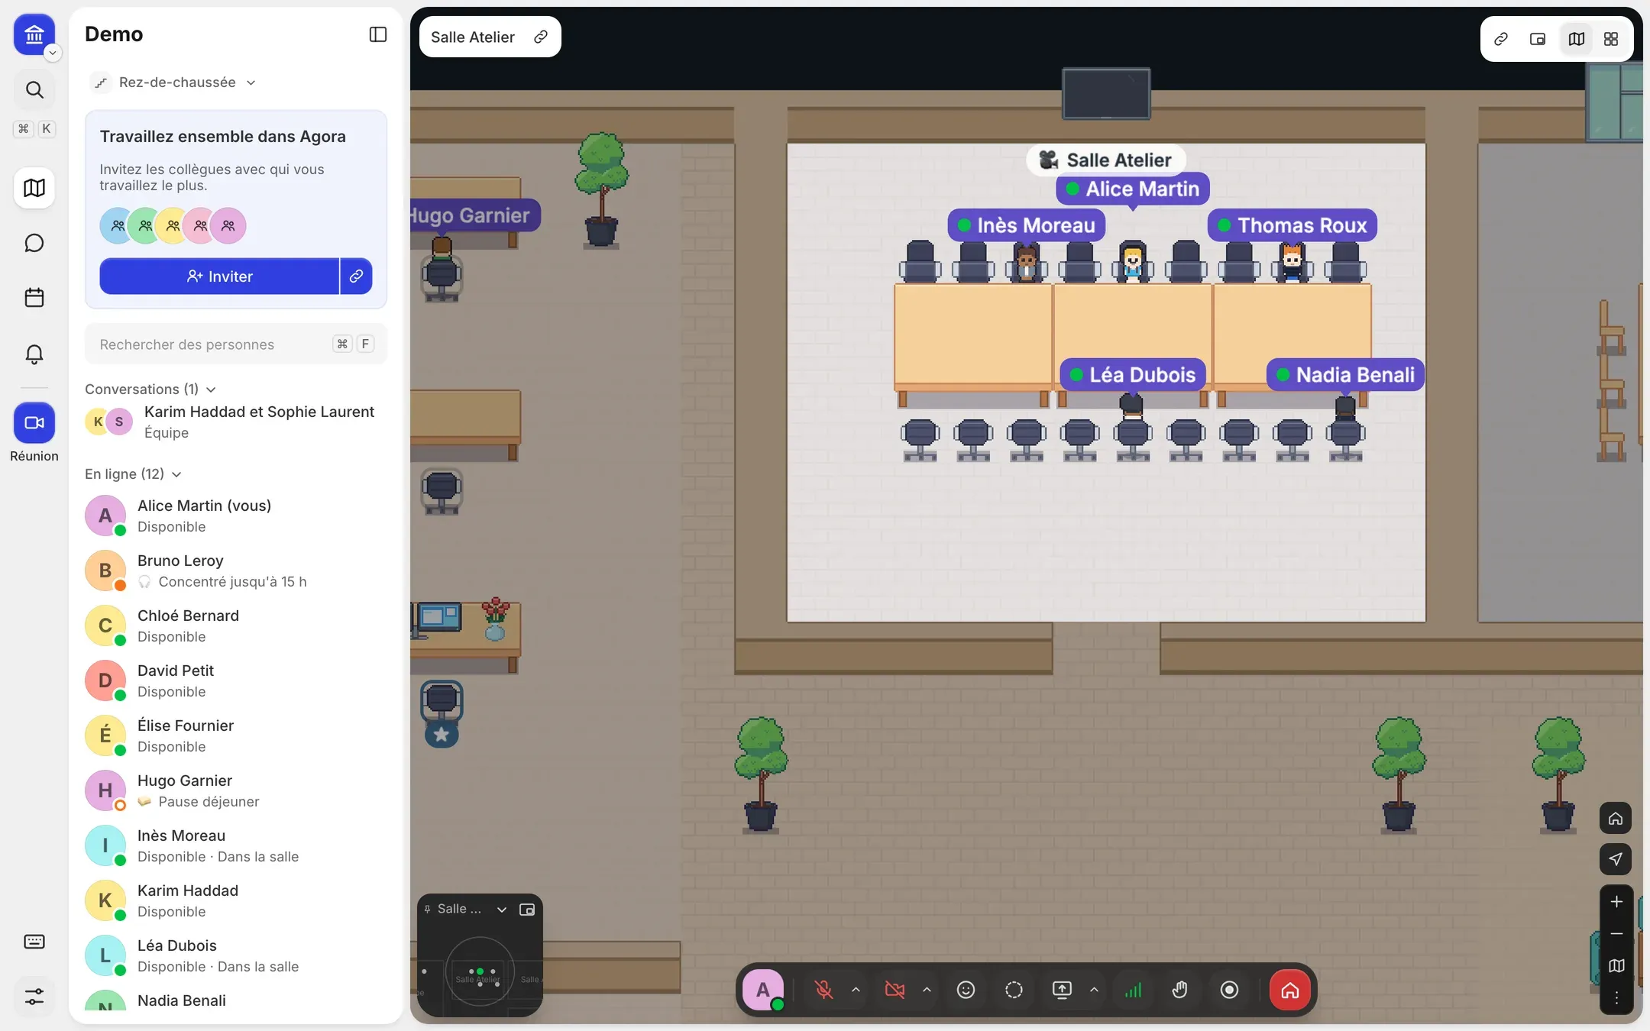Switch to the grid view tab
1650x1031 pixels.
(x=1611, y=39)
